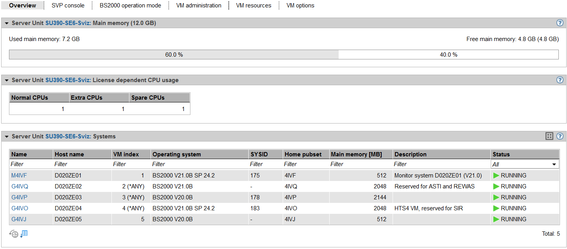Image resolution: width=567 pixels, height=249 pixels.
Task: Click the reset clock icon below the table
Action: coord(14,234)
